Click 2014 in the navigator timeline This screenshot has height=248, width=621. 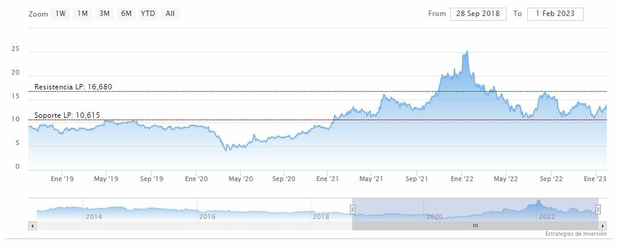(93, 217)
